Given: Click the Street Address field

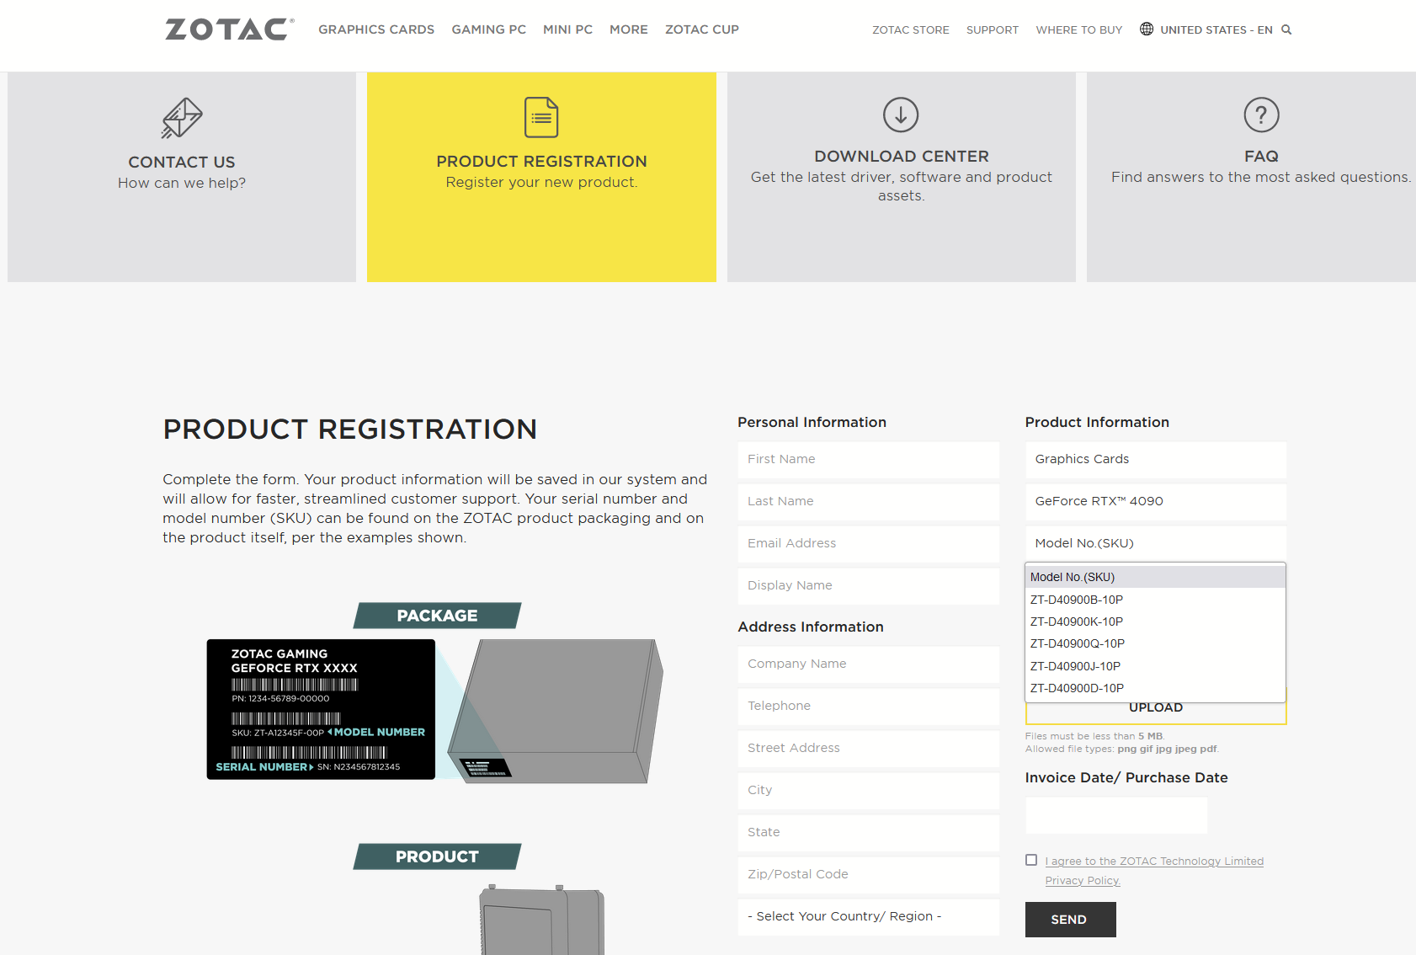Looking at the screenshot, I should [869, 749].
